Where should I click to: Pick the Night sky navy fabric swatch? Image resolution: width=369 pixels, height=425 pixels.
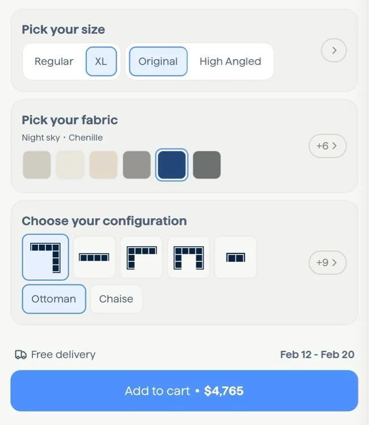(x=171, y=165)
